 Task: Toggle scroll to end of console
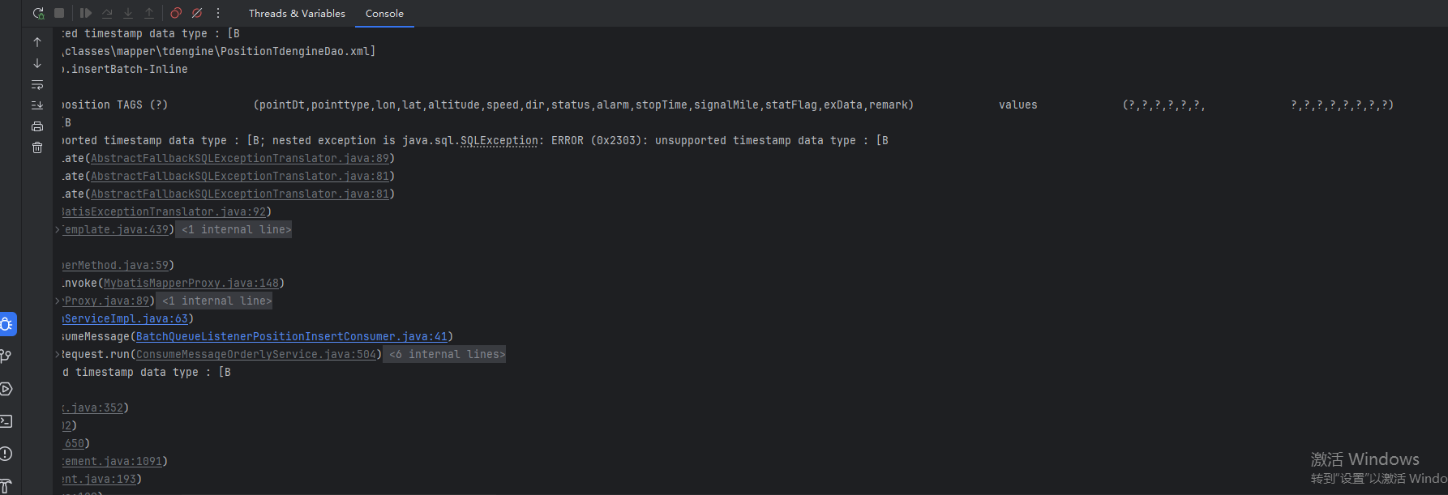coord(37,105)
